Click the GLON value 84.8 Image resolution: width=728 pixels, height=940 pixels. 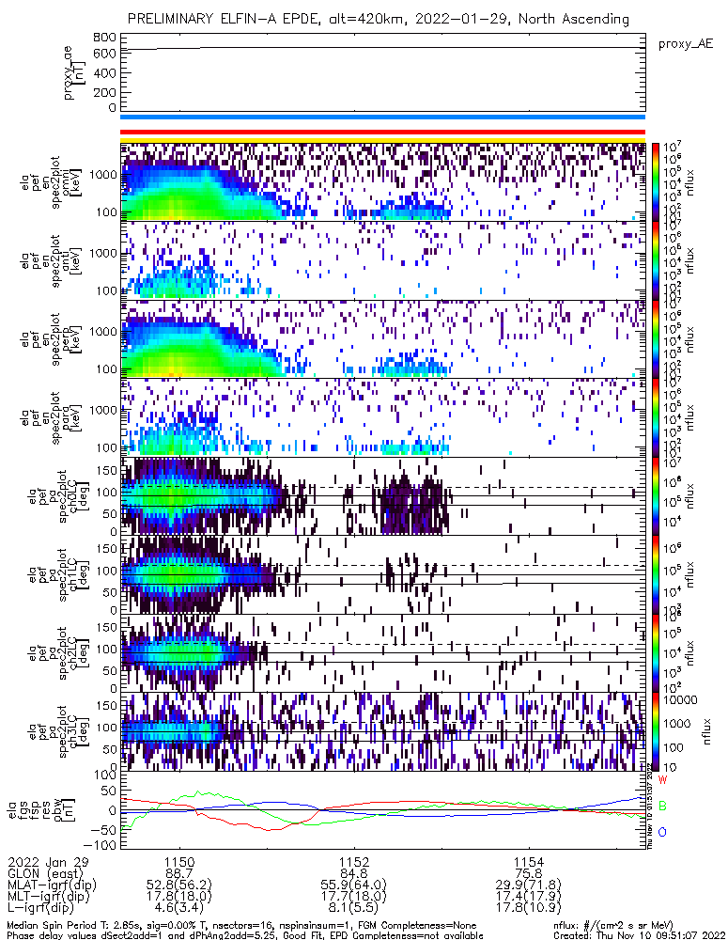[x=354, y=873]
